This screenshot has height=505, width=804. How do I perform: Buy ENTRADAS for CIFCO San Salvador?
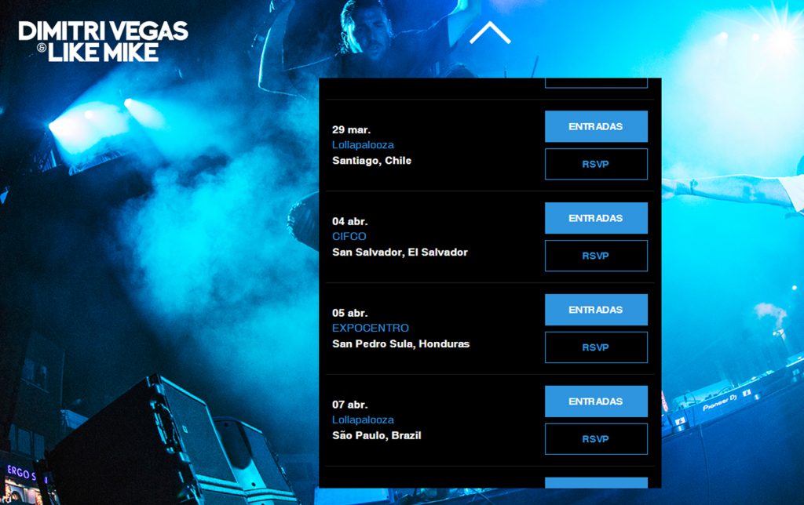pos(596,218)
